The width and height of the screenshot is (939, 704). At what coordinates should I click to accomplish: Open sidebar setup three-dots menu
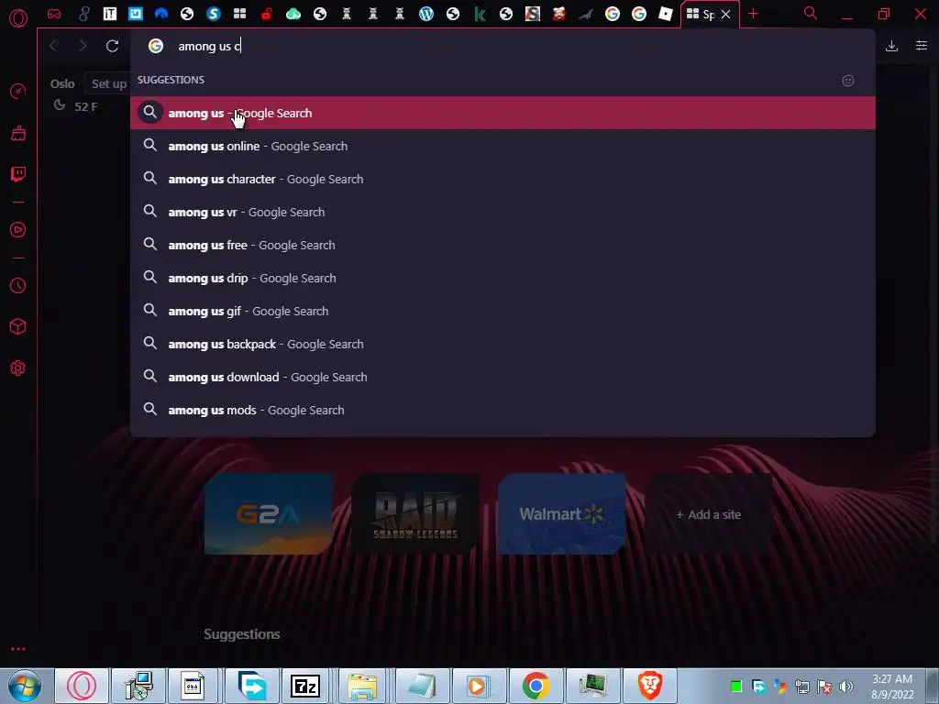(x=18, y=649)
